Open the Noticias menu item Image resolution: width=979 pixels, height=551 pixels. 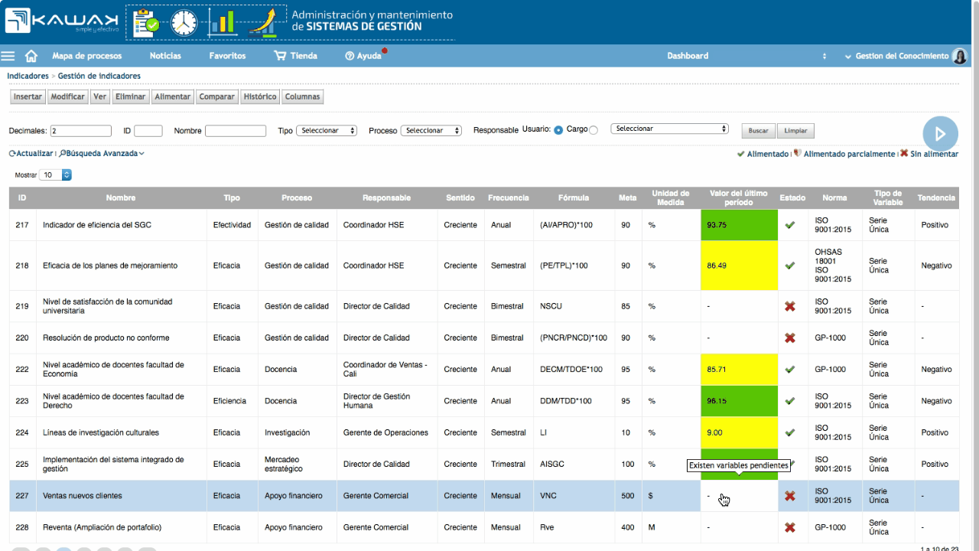tap(165, 56)
